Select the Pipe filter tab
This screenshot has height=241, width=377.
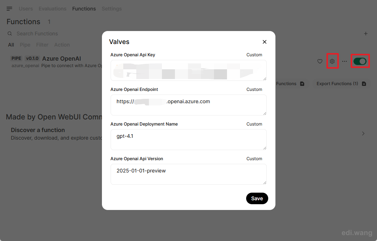25,45
